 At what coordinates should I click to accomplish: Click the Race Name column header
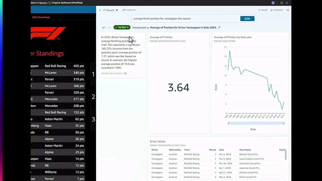coord(245,150)
